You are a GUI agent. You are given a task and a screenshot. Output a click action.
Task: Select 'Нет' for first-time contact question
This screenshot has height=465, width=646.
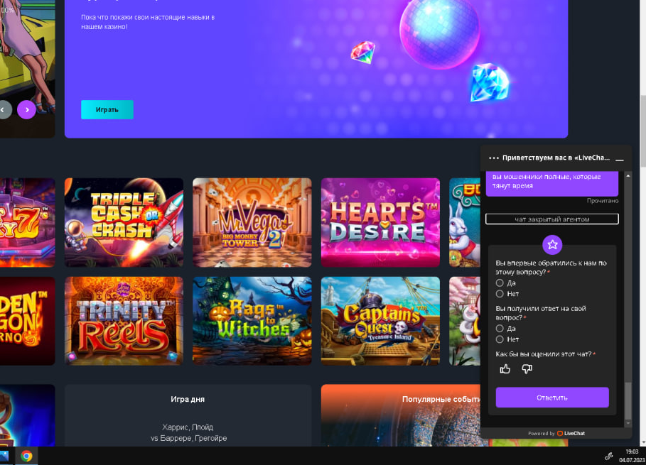(500, 294)
